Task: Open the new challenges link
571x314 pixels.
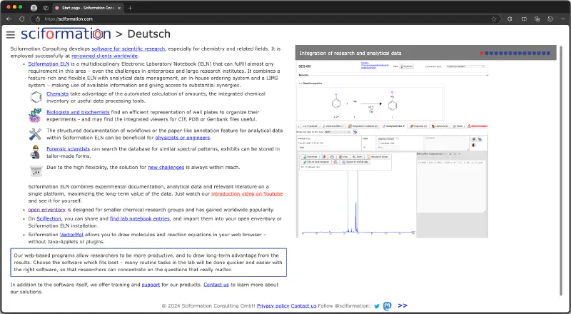Action: [166, 167]
